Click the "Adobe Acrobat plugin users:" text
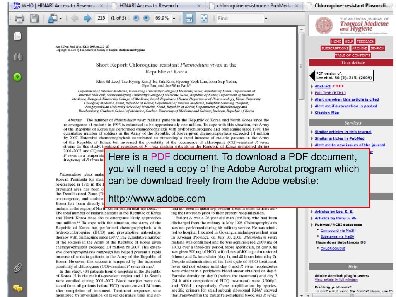 click(x=342, y=275)
